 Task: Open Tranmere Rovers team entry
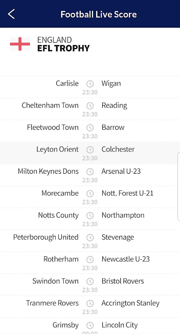click(52, 303)
